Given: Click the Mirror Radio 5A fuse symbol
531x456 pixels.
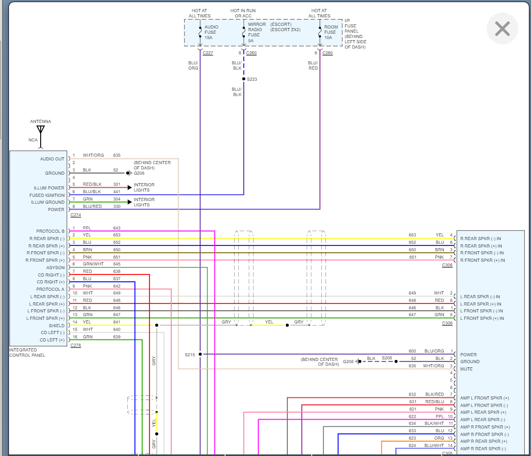Looking at the screenshot, I should tap(244, 33).
